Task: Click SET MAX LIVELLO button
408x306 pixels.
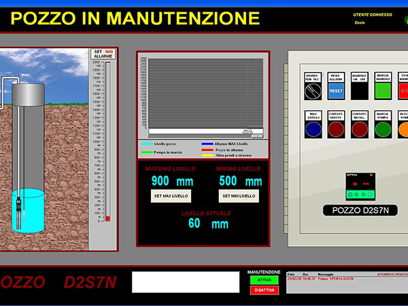Action: [x=170, y=196]
